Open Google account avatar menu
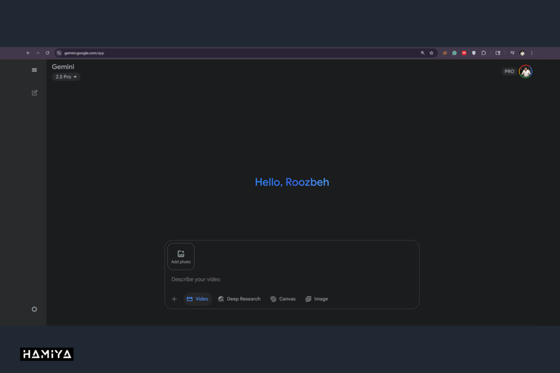 526,72
